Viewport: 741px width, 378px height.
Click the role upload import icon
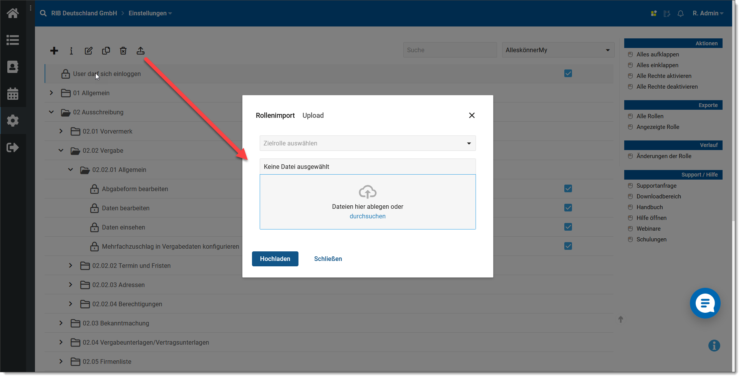click(x=141, y=51)
